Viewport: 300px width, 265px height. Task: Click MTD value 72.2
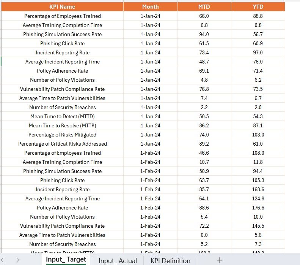(204, 226)
